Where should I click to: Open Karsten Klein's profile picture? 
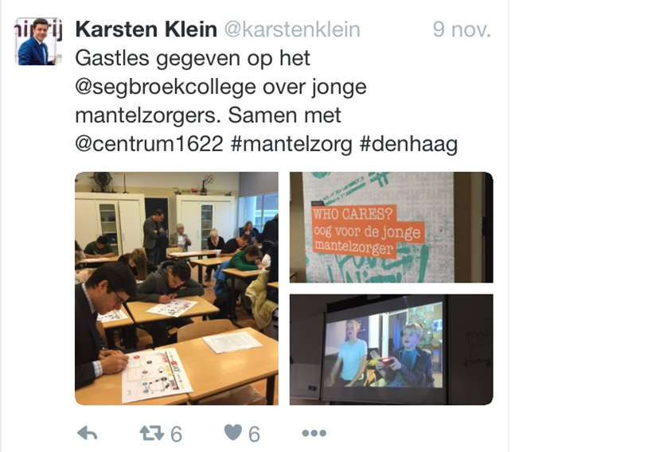pos(38,41)
